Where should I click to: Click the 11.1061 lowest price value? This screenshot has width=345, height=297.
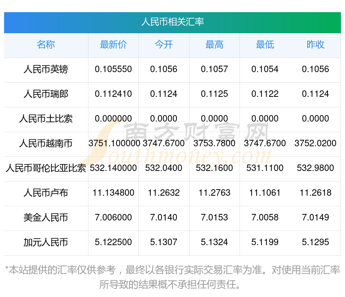265,193
